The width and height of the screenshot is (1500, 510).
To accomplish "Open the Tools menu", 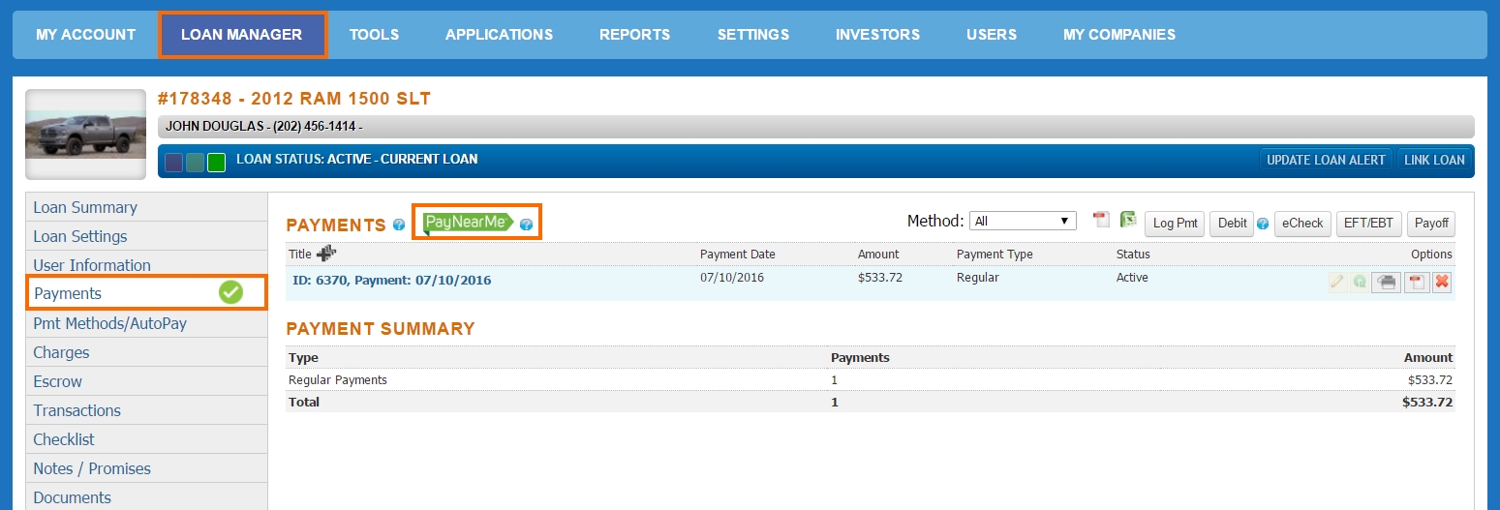I will pyautogui.click(x=374, y=35).
